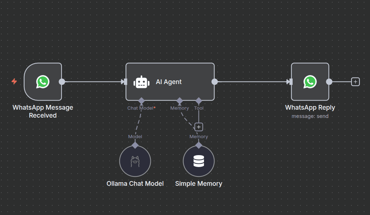Click the "AI Agent" node title text

(x=169, y=82)
